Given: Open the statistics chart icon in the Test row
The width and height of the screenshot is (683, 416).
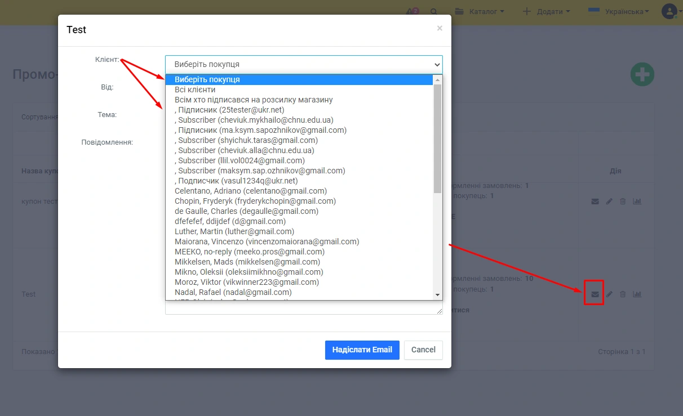Looking at the screenshot, I should tap(637, 294).
